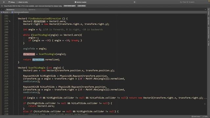210x118 pixels.
Task: Open the Document Outline side panel
Action: 209,33
